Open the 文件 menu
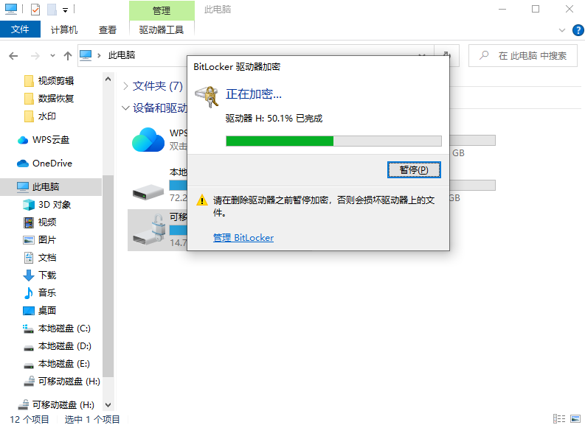Viewport: 585px width, 425px height. [x=20, y=29]
